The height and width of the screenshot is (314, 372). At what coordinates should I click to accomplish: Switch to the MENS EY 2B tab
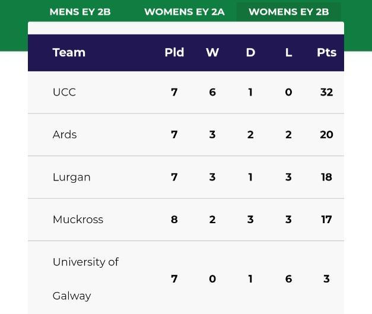pos(80,11)
